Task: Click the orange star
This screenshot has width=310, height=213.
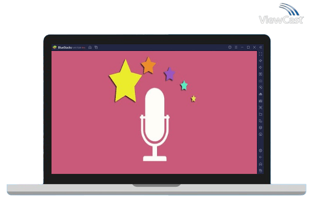Action: pyautogui.click(x=148, y=65)
